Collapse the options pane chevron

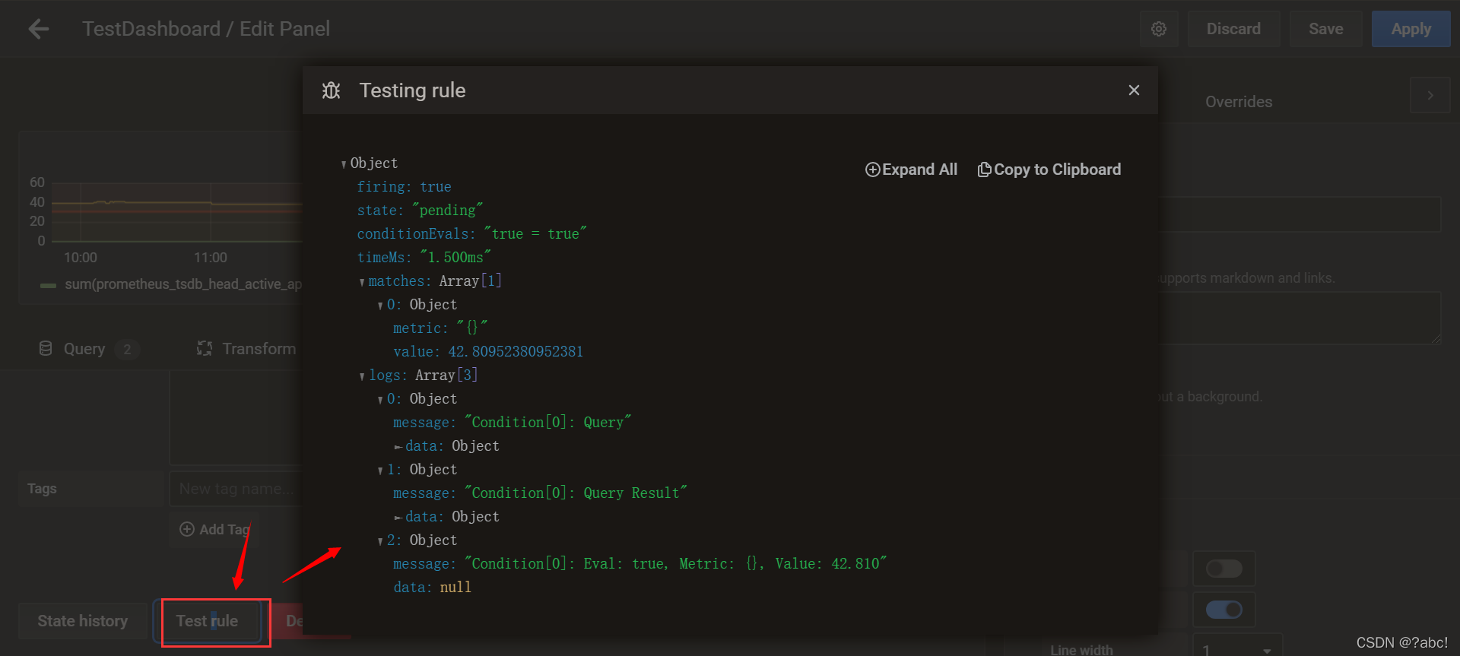coord(1430,96)
